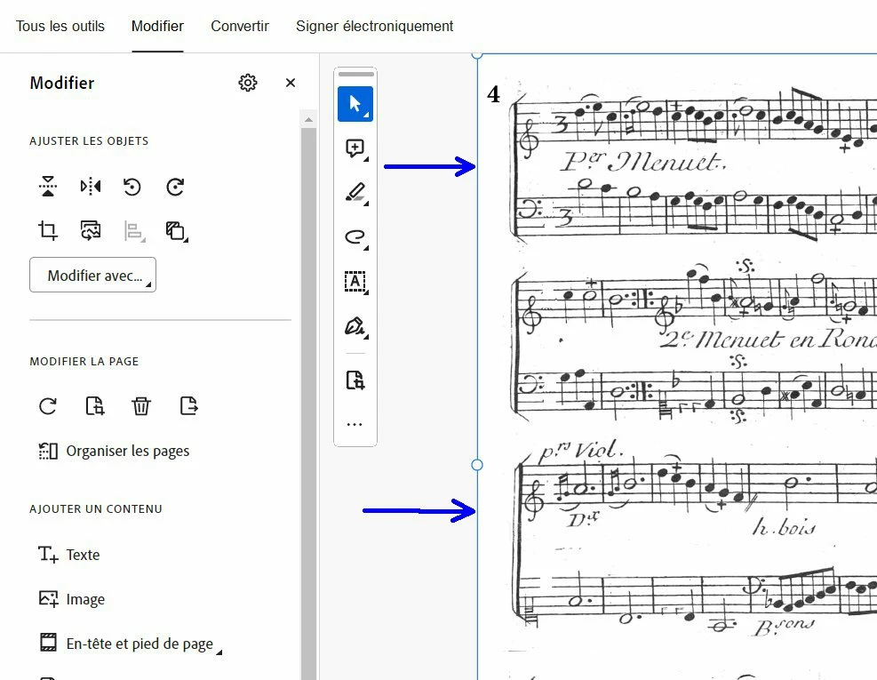The width and height of the screenshot is (877, 680).
Task: Click the 'AJOUTER UN CONTENU' heading
Action: click(x=96, y=509)
